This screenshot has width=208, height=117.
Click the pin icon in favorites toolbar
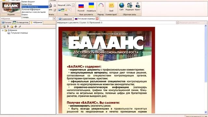point(20,27)
